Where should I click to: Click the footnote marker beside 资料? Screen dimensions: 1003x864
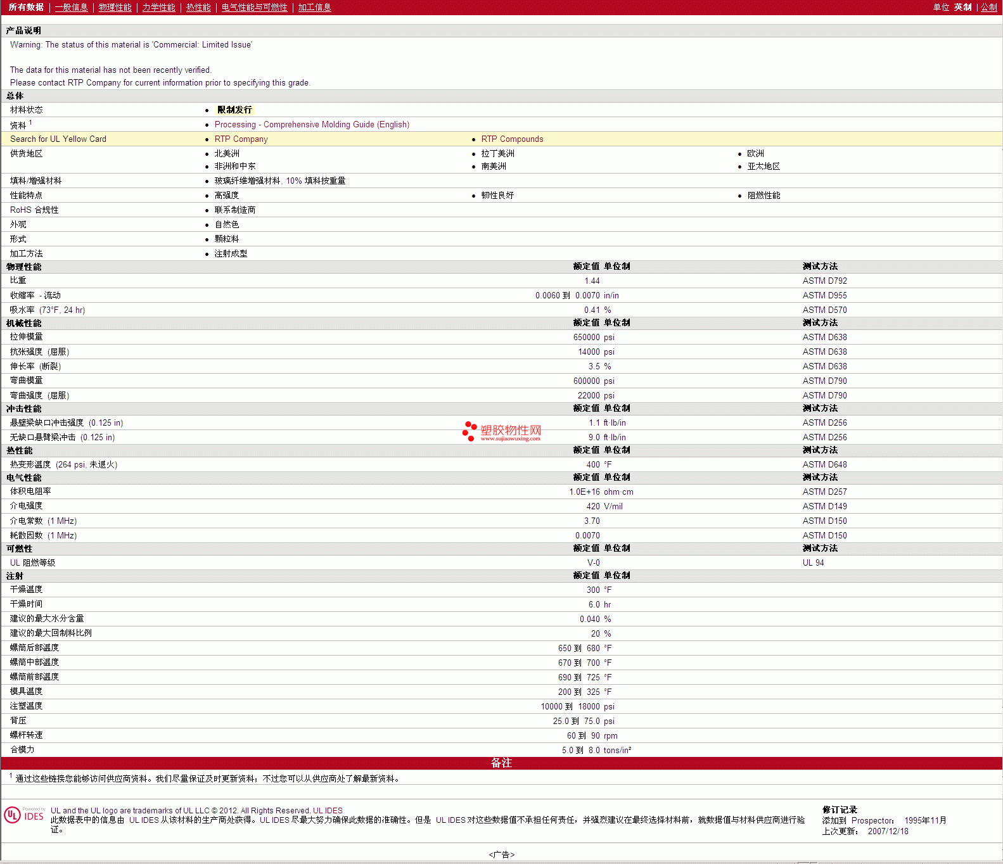[30, 123]
